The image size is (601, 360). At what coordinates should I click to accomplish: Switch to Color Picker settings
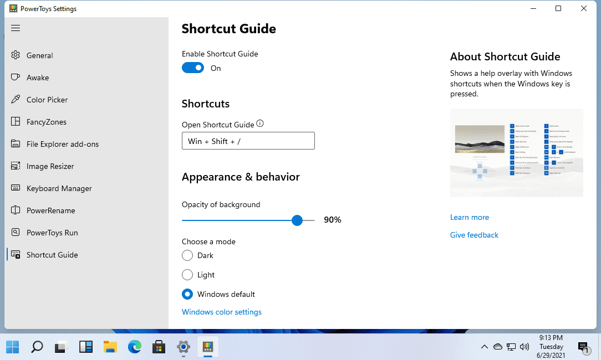[88, 100]
